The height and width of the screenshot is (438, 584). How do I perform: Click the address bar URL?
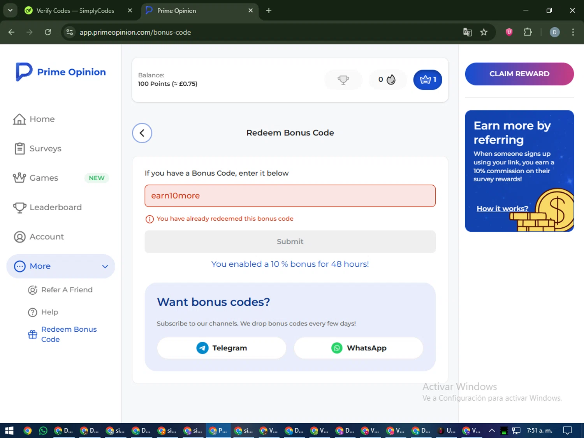coord(135,32)
